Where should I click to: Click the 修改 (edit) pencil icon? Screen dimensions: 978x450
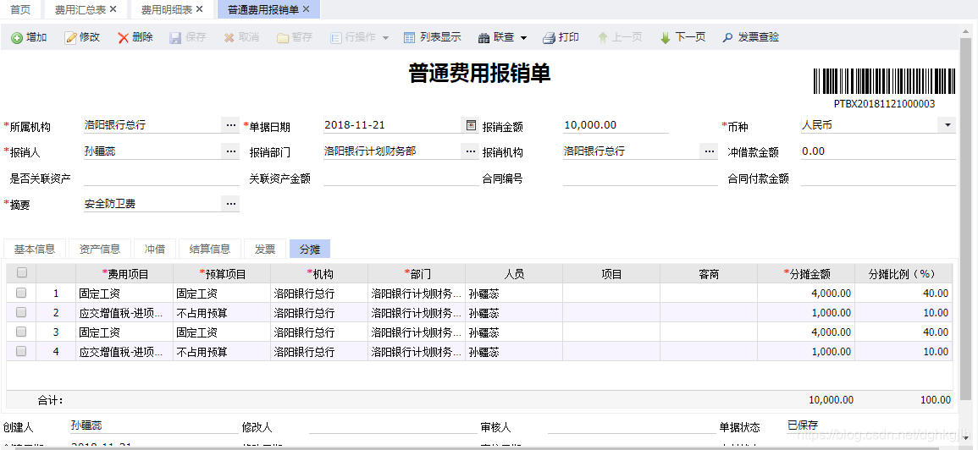[71, 38]
